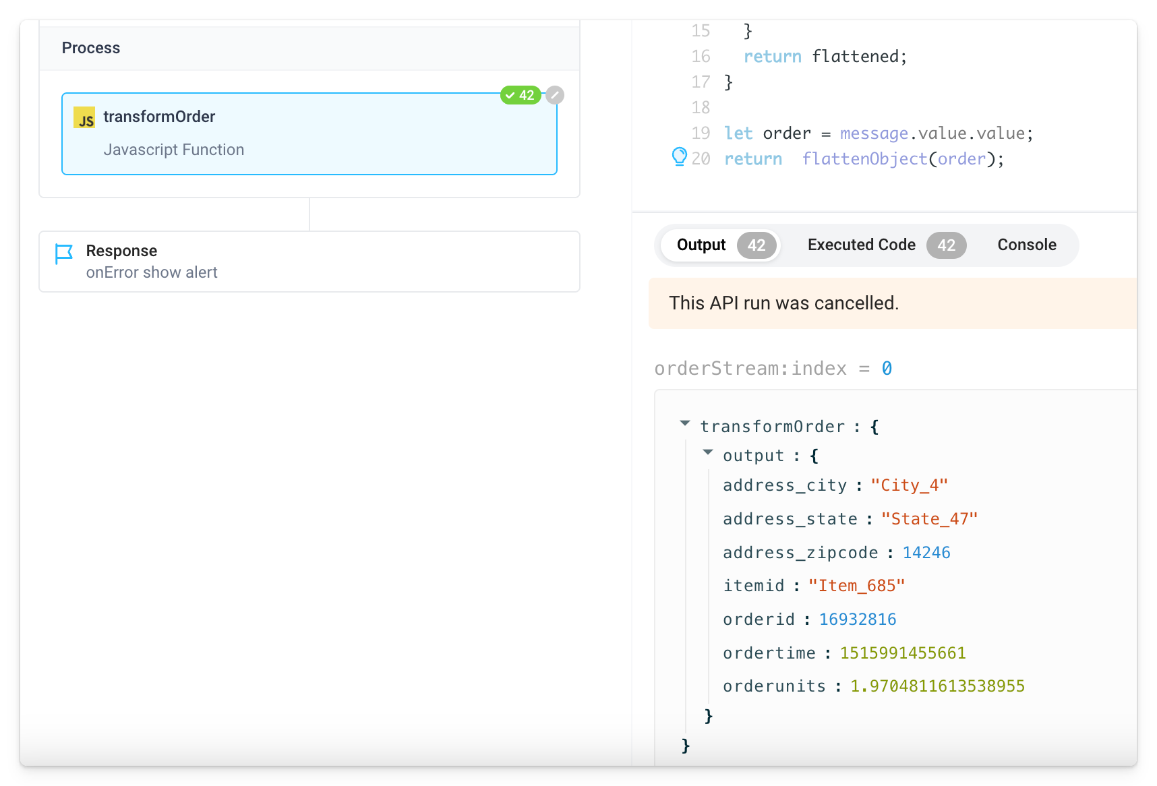1157x786 pixels.
Task: Open the Response onError show alert block
Action: (309, 262)
